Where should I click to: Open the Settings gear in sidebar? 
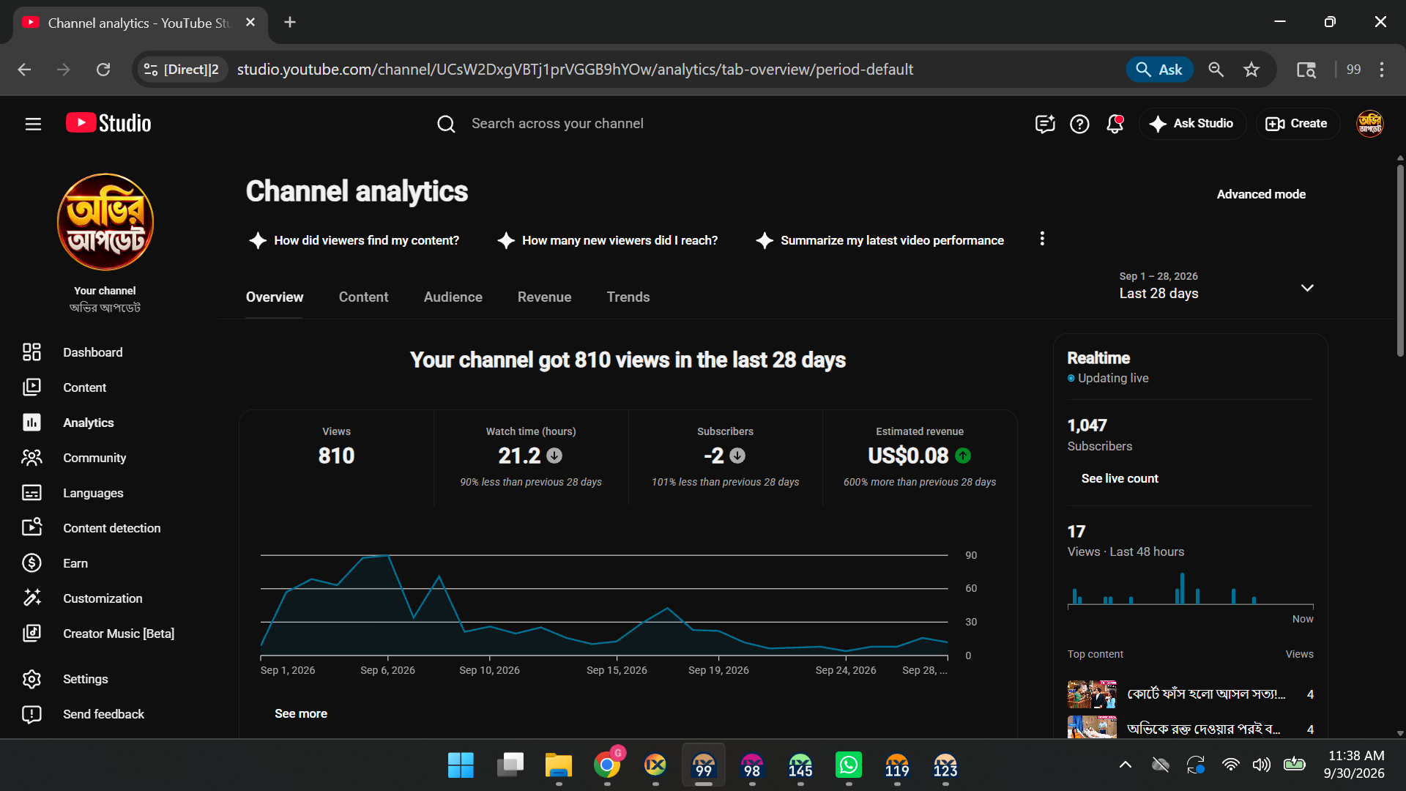click(31, 679)
